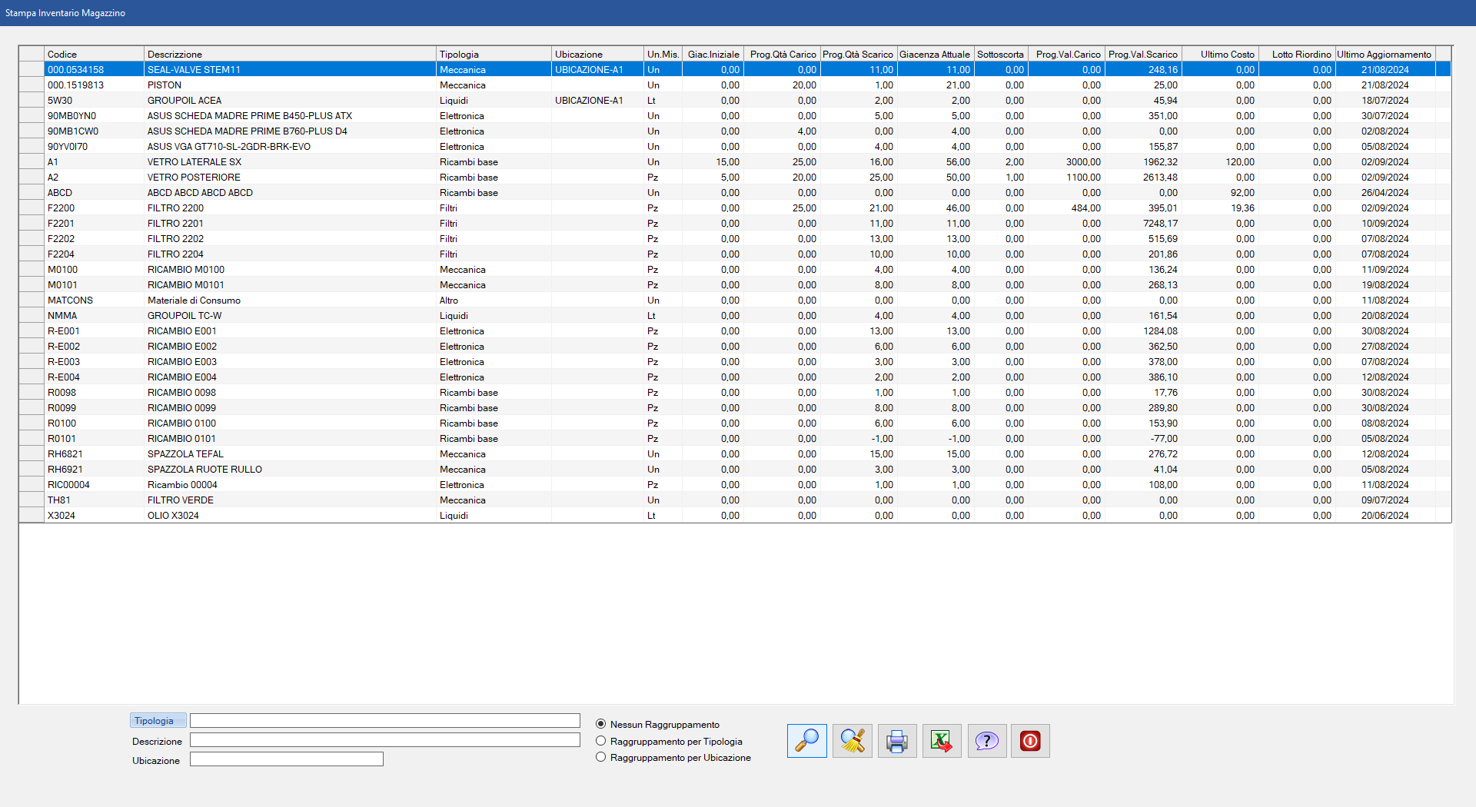
Task: Sort by the Codice column header
Action: point(94,54)
